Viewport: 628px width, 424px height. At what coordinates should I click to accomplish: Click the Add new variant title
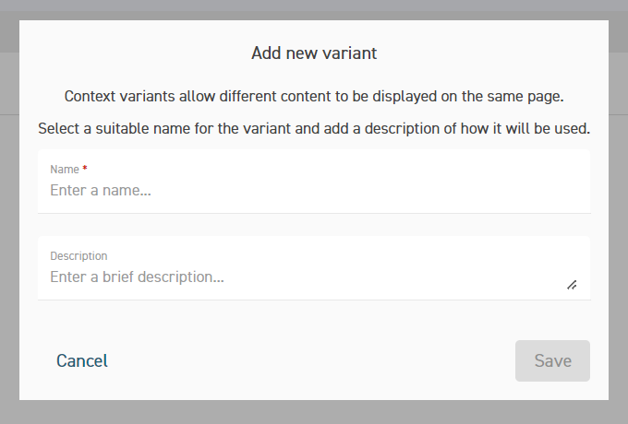314,53
